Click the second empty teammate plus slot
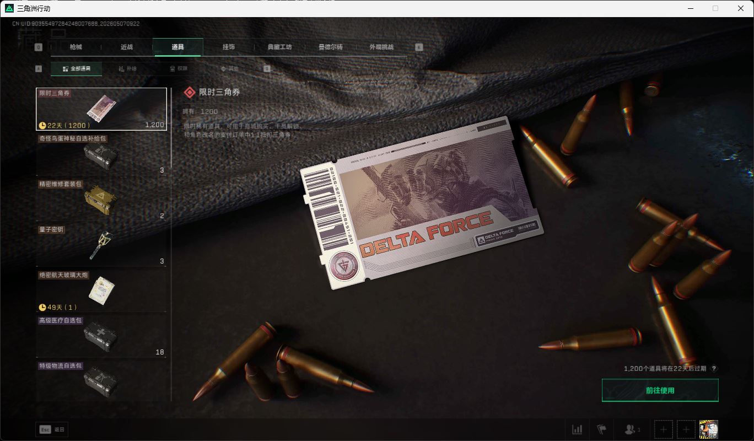Viewport: 754px width, 441px height. click(686, 429)
